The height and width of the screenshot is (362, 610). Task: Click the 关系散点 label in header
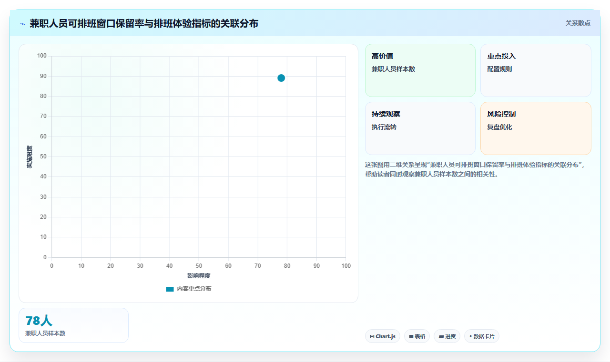(578, 23)
